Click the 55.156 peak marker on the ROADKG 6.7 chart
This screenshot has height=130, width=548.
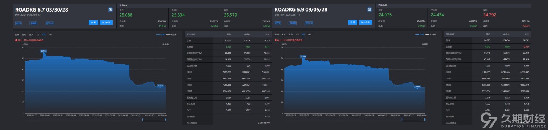point(43,51)
